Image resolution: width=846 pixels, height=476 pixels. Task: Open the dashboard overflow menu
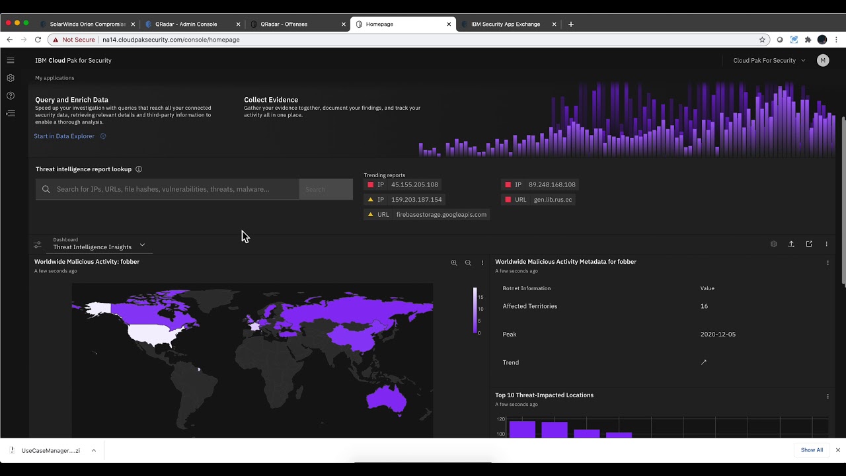tap(827, 244)
